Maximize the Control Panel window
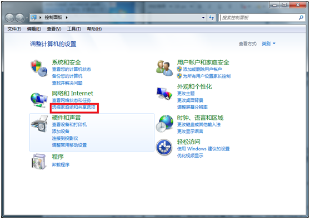The height and width of the screenshot is (219, 310). (284, 5)
